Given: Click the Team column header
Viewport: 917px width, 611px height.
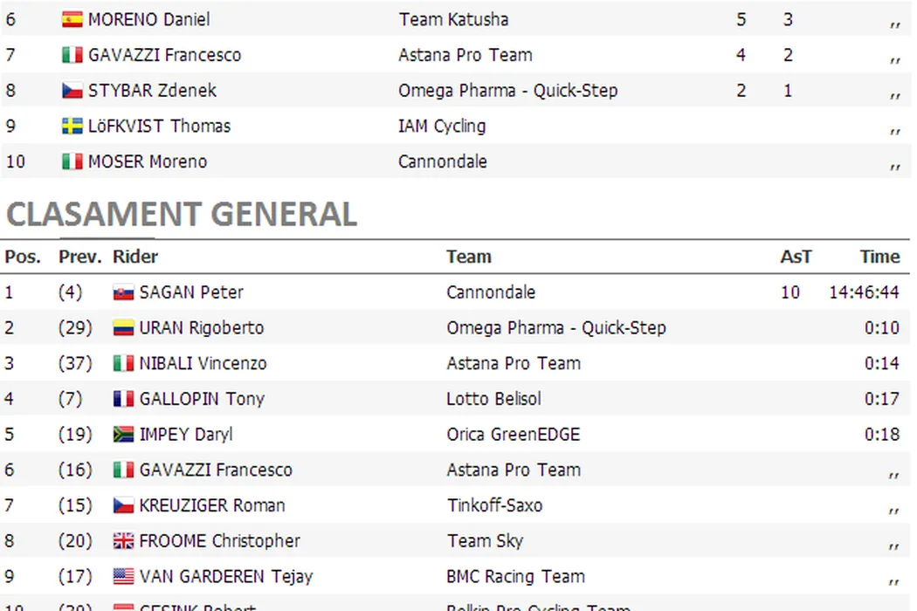Looking at the screenshot, I should [469, 257].
